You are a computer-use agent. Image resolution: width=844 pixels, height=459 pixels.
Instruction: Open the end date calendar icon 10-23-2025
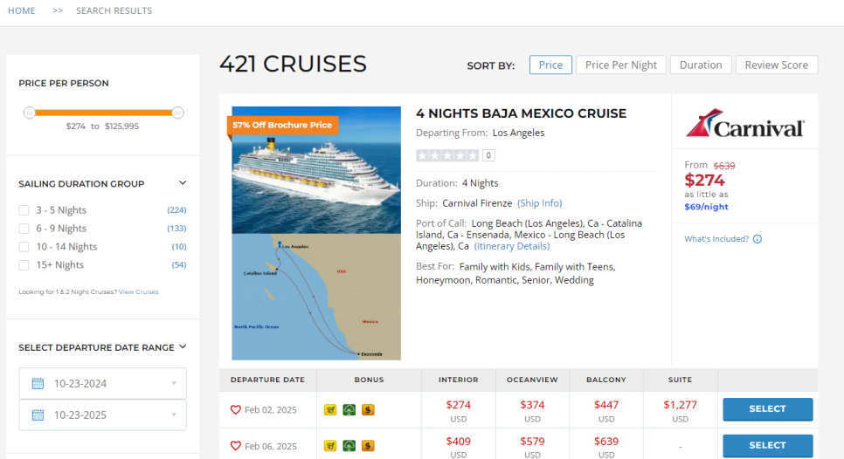38,414
